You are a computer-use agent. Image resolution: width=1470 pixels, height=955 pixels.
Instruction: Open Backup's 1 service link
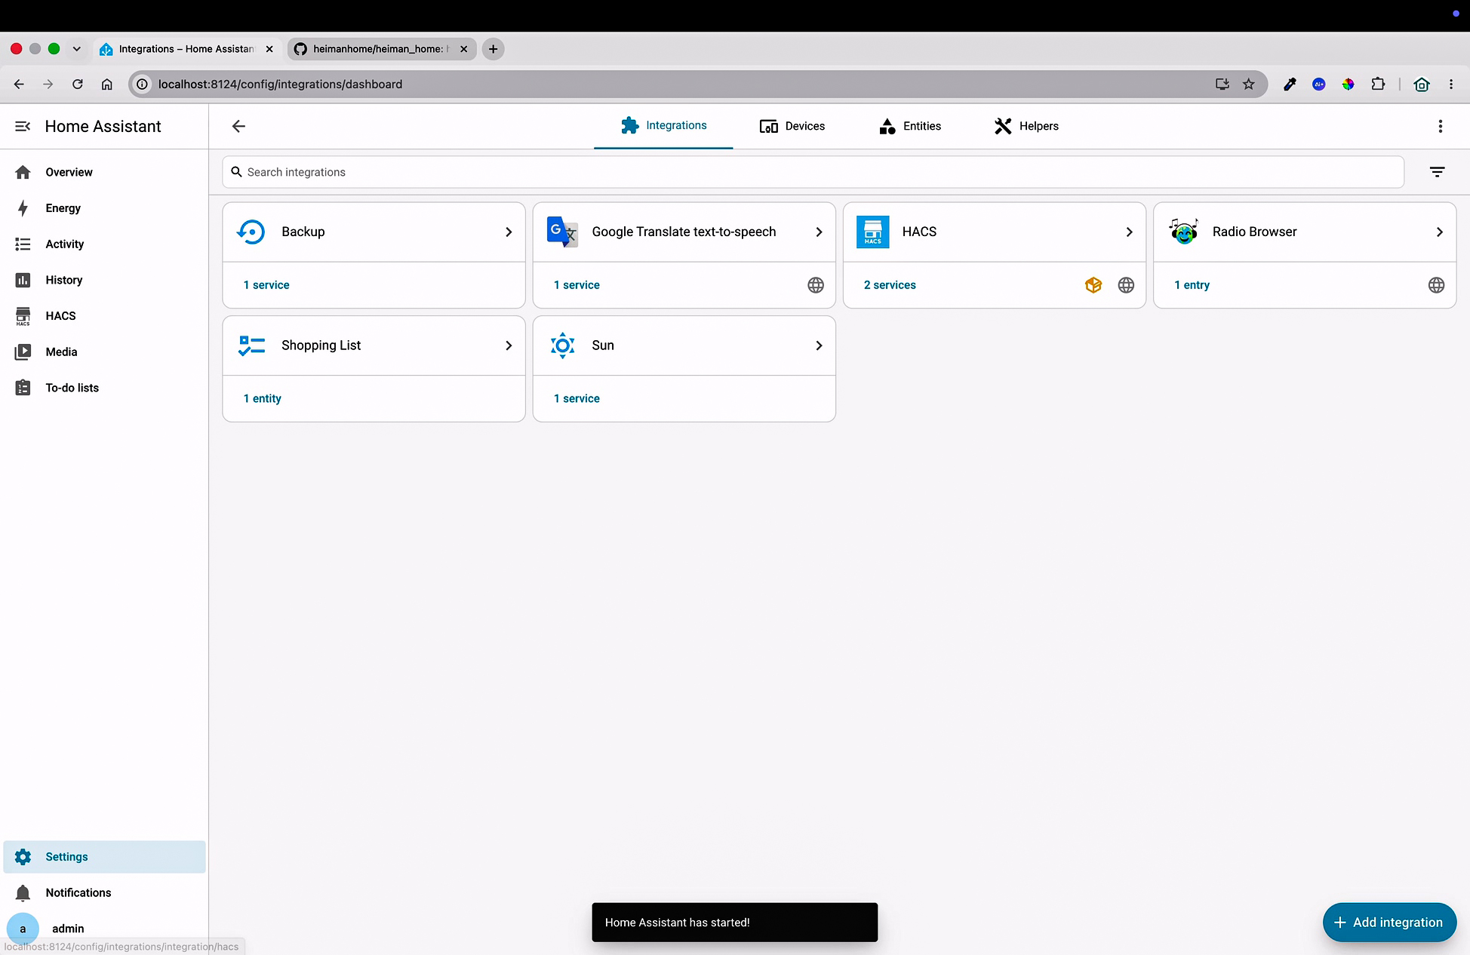[x=266, y=285]
